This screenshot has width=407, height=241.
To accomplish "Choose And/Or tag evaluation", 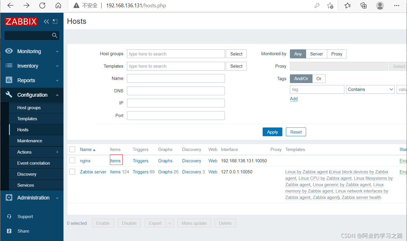I will 301,79.
